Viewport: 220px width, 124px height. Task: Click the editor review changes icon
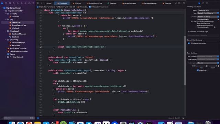[176, 3]
